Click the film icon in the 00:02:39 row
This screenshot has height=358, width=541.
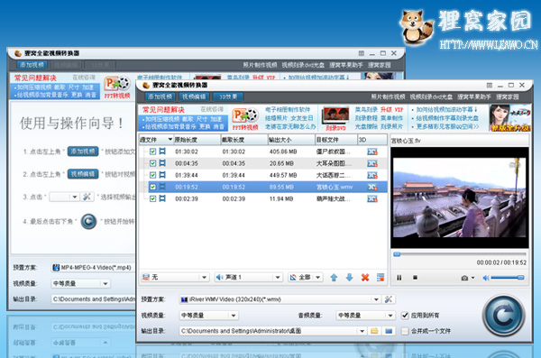point(162,198)
